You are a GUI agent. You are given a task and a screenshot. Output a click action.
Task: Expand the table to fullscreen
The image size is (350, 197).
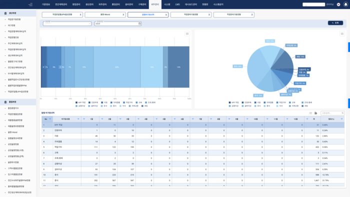pos(310,113)
